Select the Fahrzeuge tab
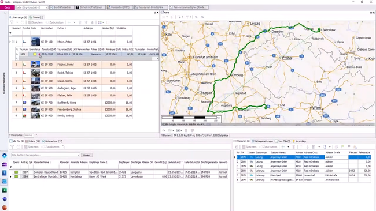The height and width of the screenshot is (211, 376). tap(19, 17)
